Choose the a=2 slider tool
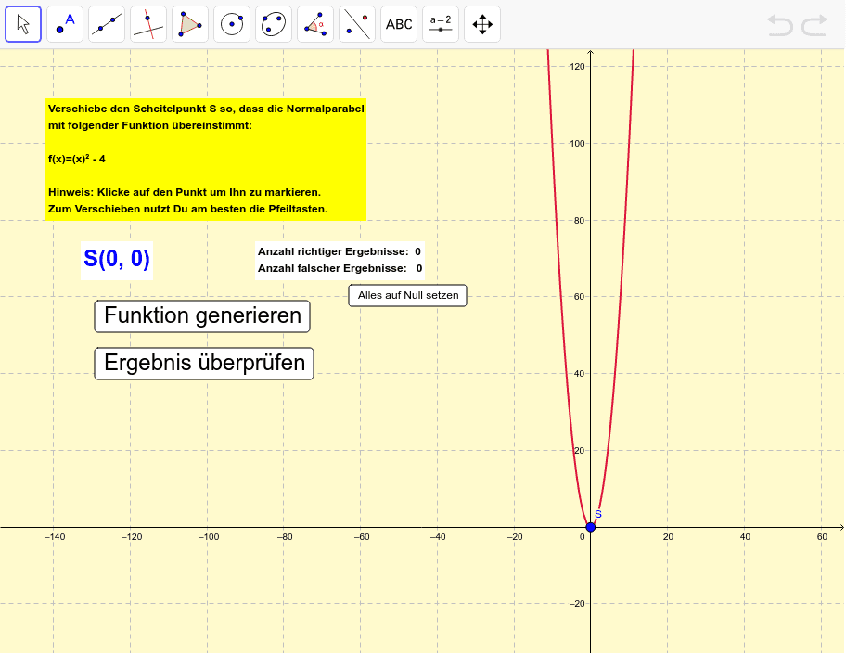Viewport: 846px width, 655px height. (441, 24)
